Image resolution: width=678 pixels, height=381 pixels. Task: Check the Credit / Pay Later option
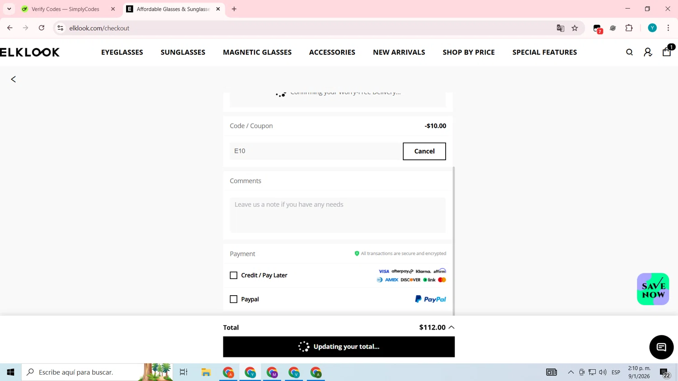coord(234,275)
